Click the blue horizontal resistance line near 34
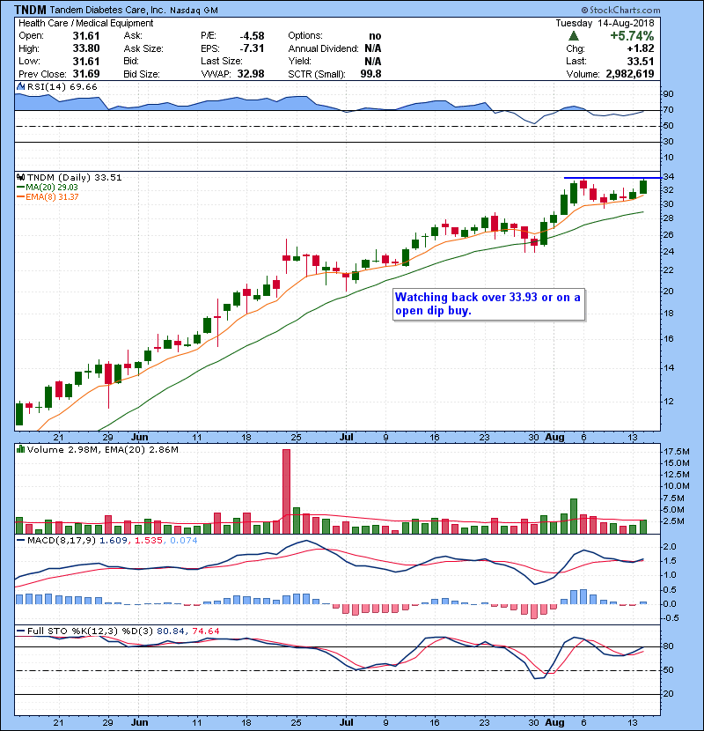Screen dimensions: 704x731 (612, 178)
